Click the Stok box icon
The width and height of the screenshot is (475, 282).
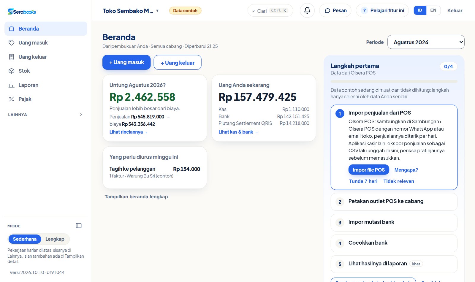[12, 71]
